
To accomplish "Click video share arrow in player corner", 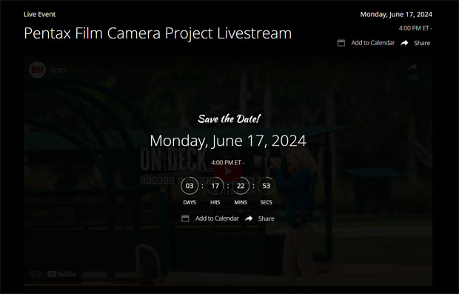I will tap(413, 67).
